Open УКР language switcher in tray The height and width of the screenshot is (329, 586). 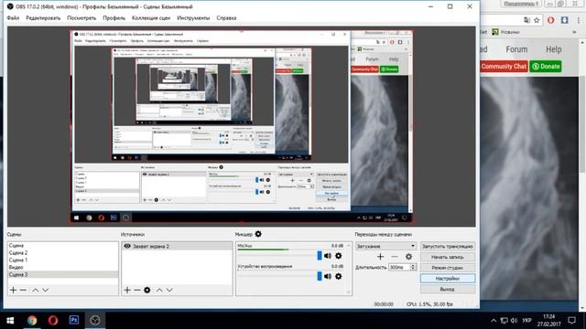click(x=526, y=321)
